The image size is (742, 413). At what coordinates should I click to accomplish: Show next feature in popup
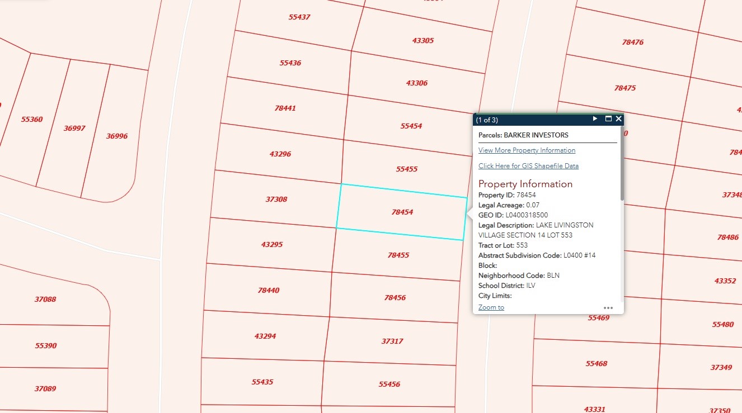[x=595, y=119]
